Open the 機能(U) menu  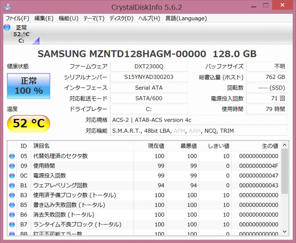[68, 18]
